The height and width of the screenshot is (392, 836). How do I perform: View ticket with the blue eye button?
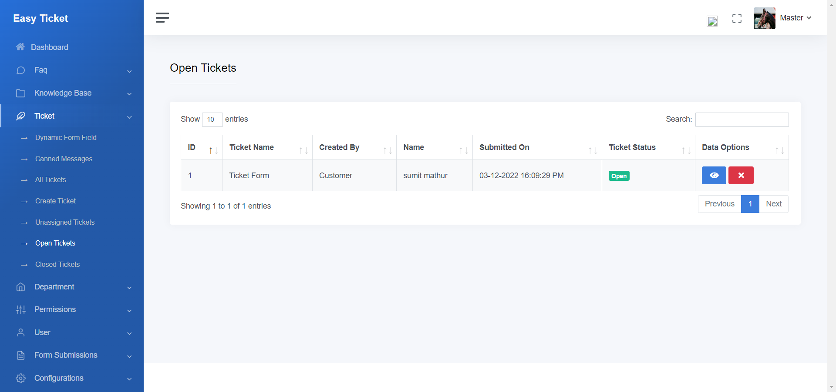tap(714, 176)
